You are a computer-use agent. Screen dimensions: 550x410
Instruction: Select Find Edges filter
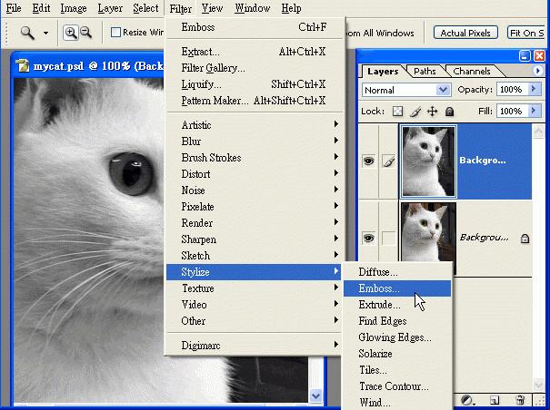[397, 321]
